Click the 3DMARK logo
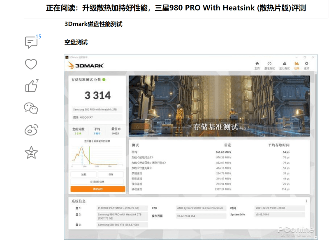Image resolution: width=329 pixels, height=245 pixels. click(86, 66)
